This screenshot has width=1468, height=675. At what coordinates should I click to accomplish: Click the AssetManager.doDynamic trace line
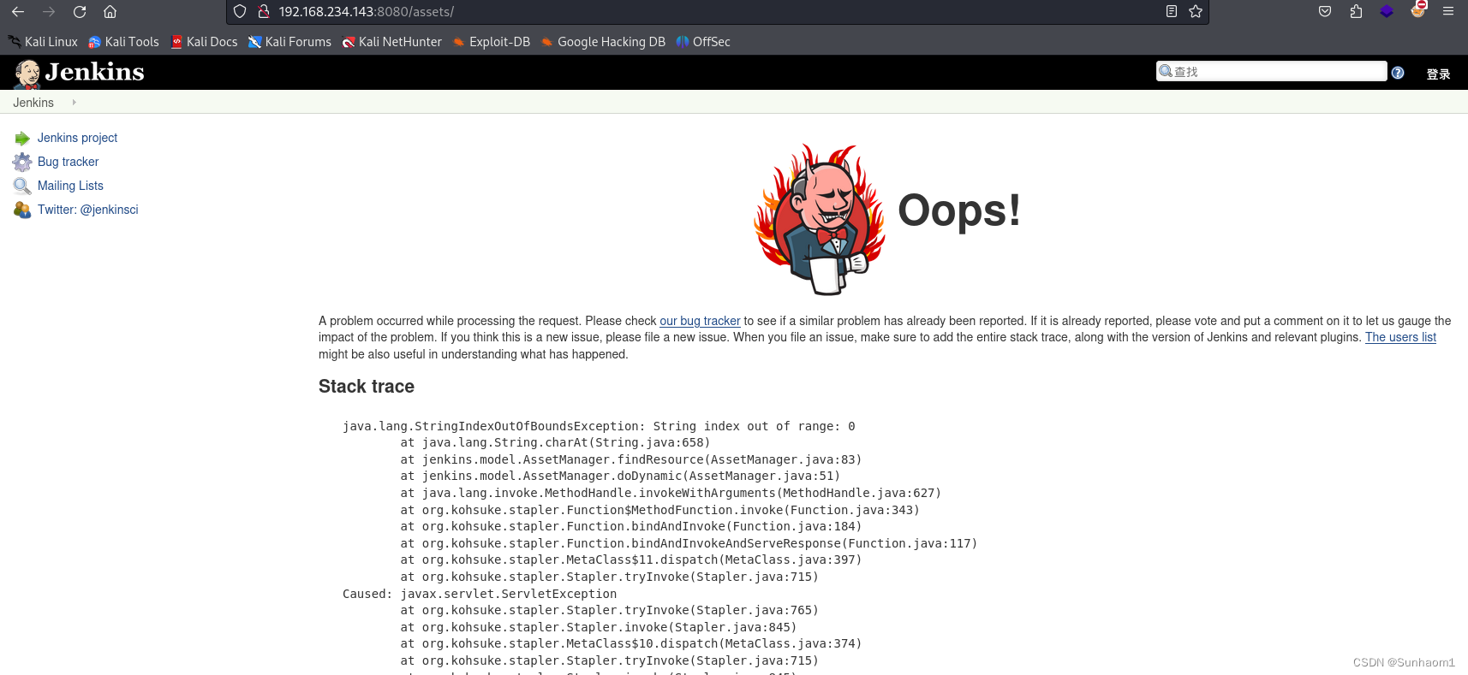pos(620,476)
